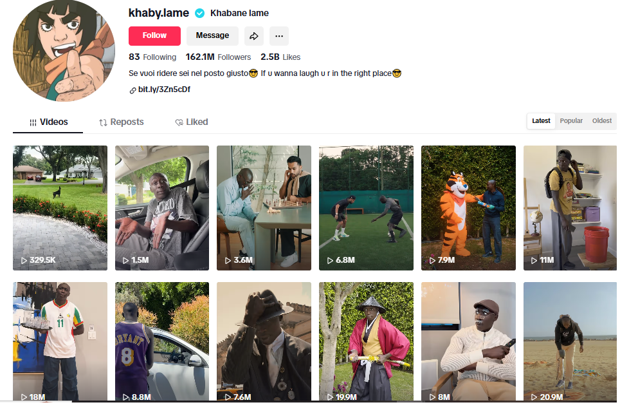620x407 pixels.
Task: Open the Videos tab
Action: pyautogui.click(x=48, y=122)
